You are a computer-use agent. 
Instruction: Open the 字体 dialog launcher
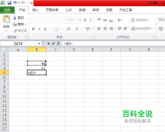[92, 37]
